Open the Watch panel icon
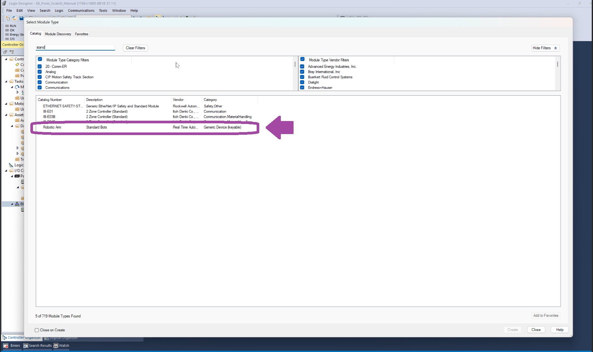593x352 pixels. (56, 345)
